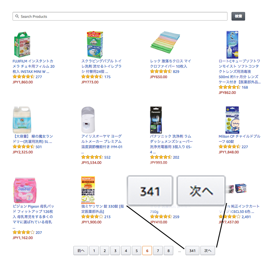
Task: Open the Rohto C Cube lens solution image
Action: click(232, 44)
